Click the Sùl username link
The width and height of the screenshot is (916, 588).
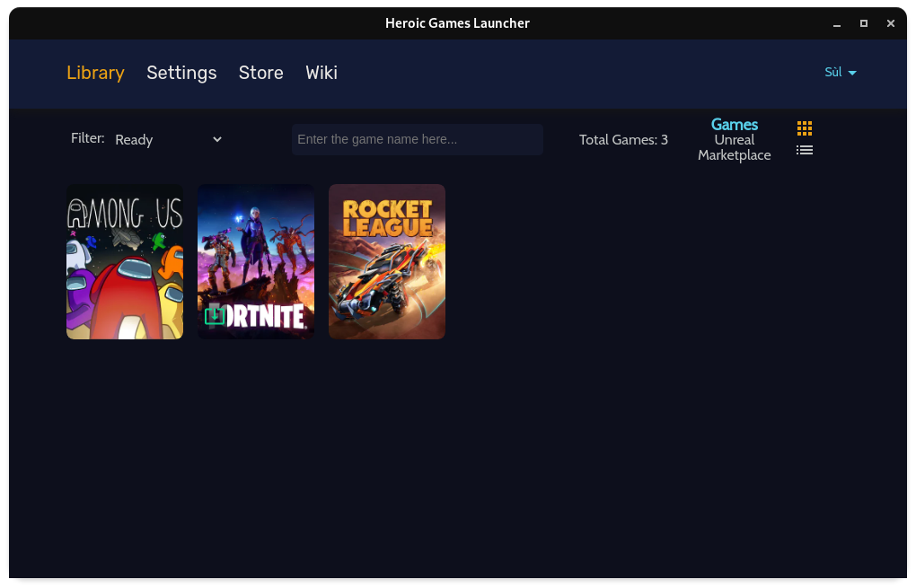click(x=832, y=73)
